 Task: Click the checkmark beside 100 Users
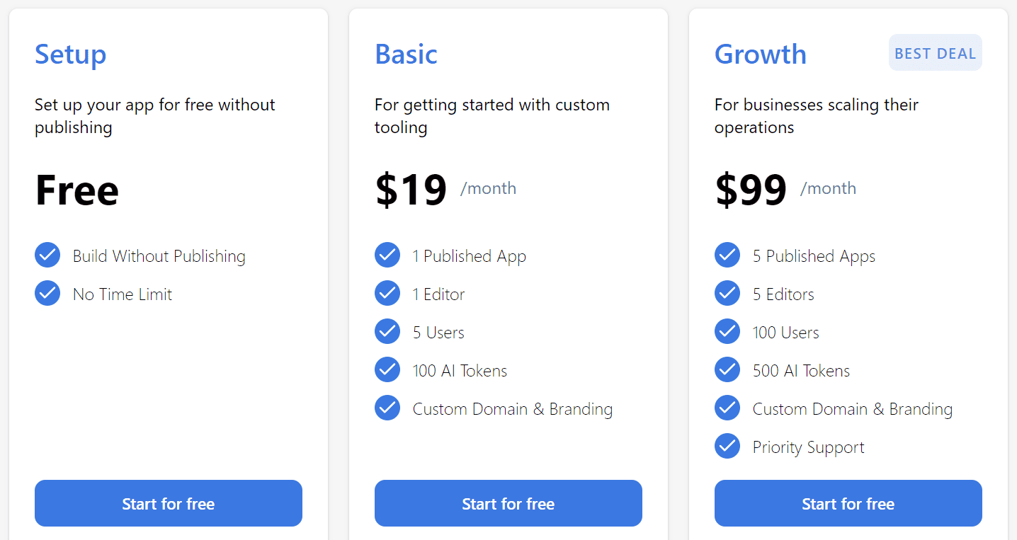point(727,331)
